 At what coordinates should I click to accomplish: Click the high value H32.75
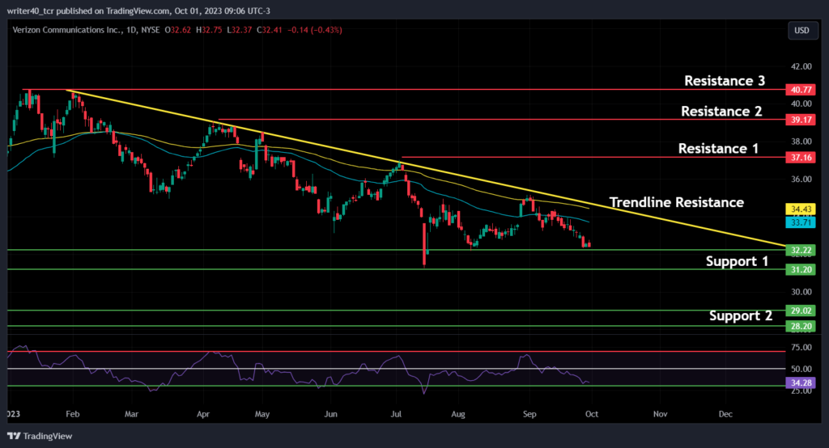(x=209, y=30)
